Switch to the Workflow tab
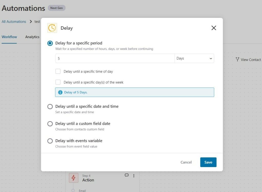Viewport: 262px width, 192px height. point(9,37)
